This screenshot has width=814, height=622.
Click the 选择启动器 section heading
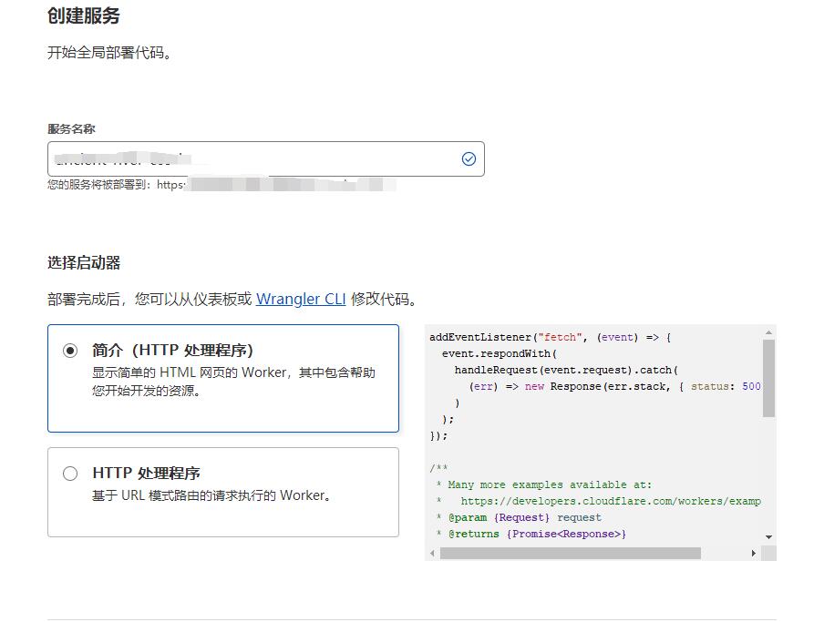tap(84, 262)
